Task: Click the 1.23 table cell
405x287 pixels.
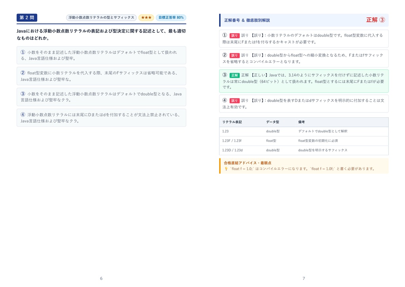Action: tap(225, 131)
